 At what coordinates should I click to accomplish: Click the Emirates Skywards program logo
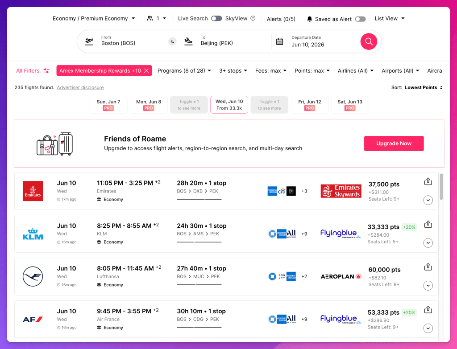341,191
